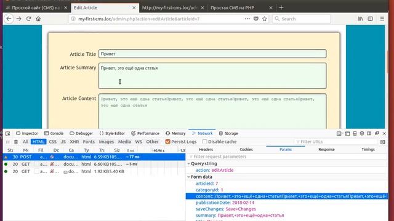Filter requests by Fonts type
This screenshot has height=221, width=394.
89,142
